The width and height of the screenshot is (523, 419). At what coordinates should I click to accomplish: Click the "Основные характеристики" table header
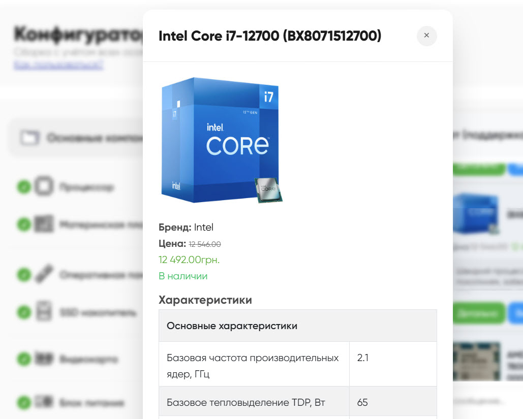coord(298,326)
